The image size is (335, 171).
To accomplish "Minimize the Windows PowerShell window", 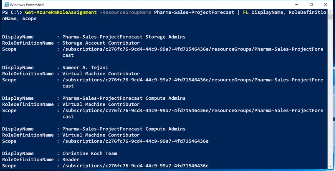I will coord(297,4).
